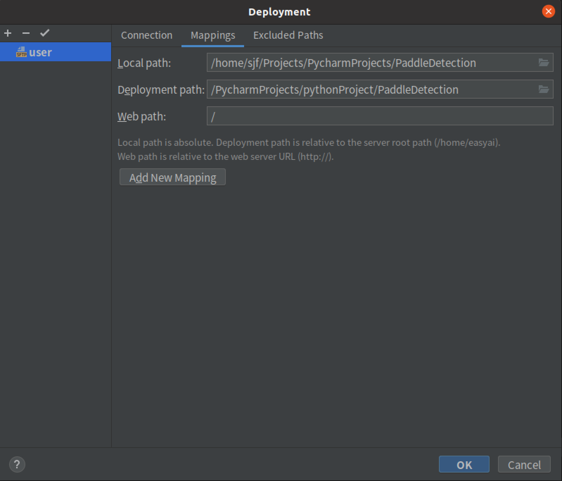Viewport: 562px width, 481px height.
Task: Click the Local path label
Action: click(x=144, y=63)
